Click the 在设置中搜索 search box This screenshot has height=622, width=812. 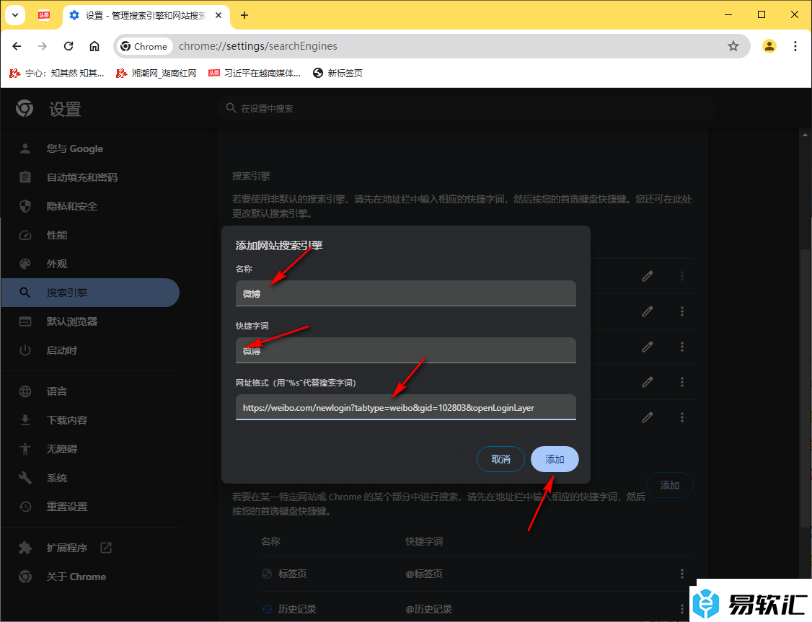point(466,108)
